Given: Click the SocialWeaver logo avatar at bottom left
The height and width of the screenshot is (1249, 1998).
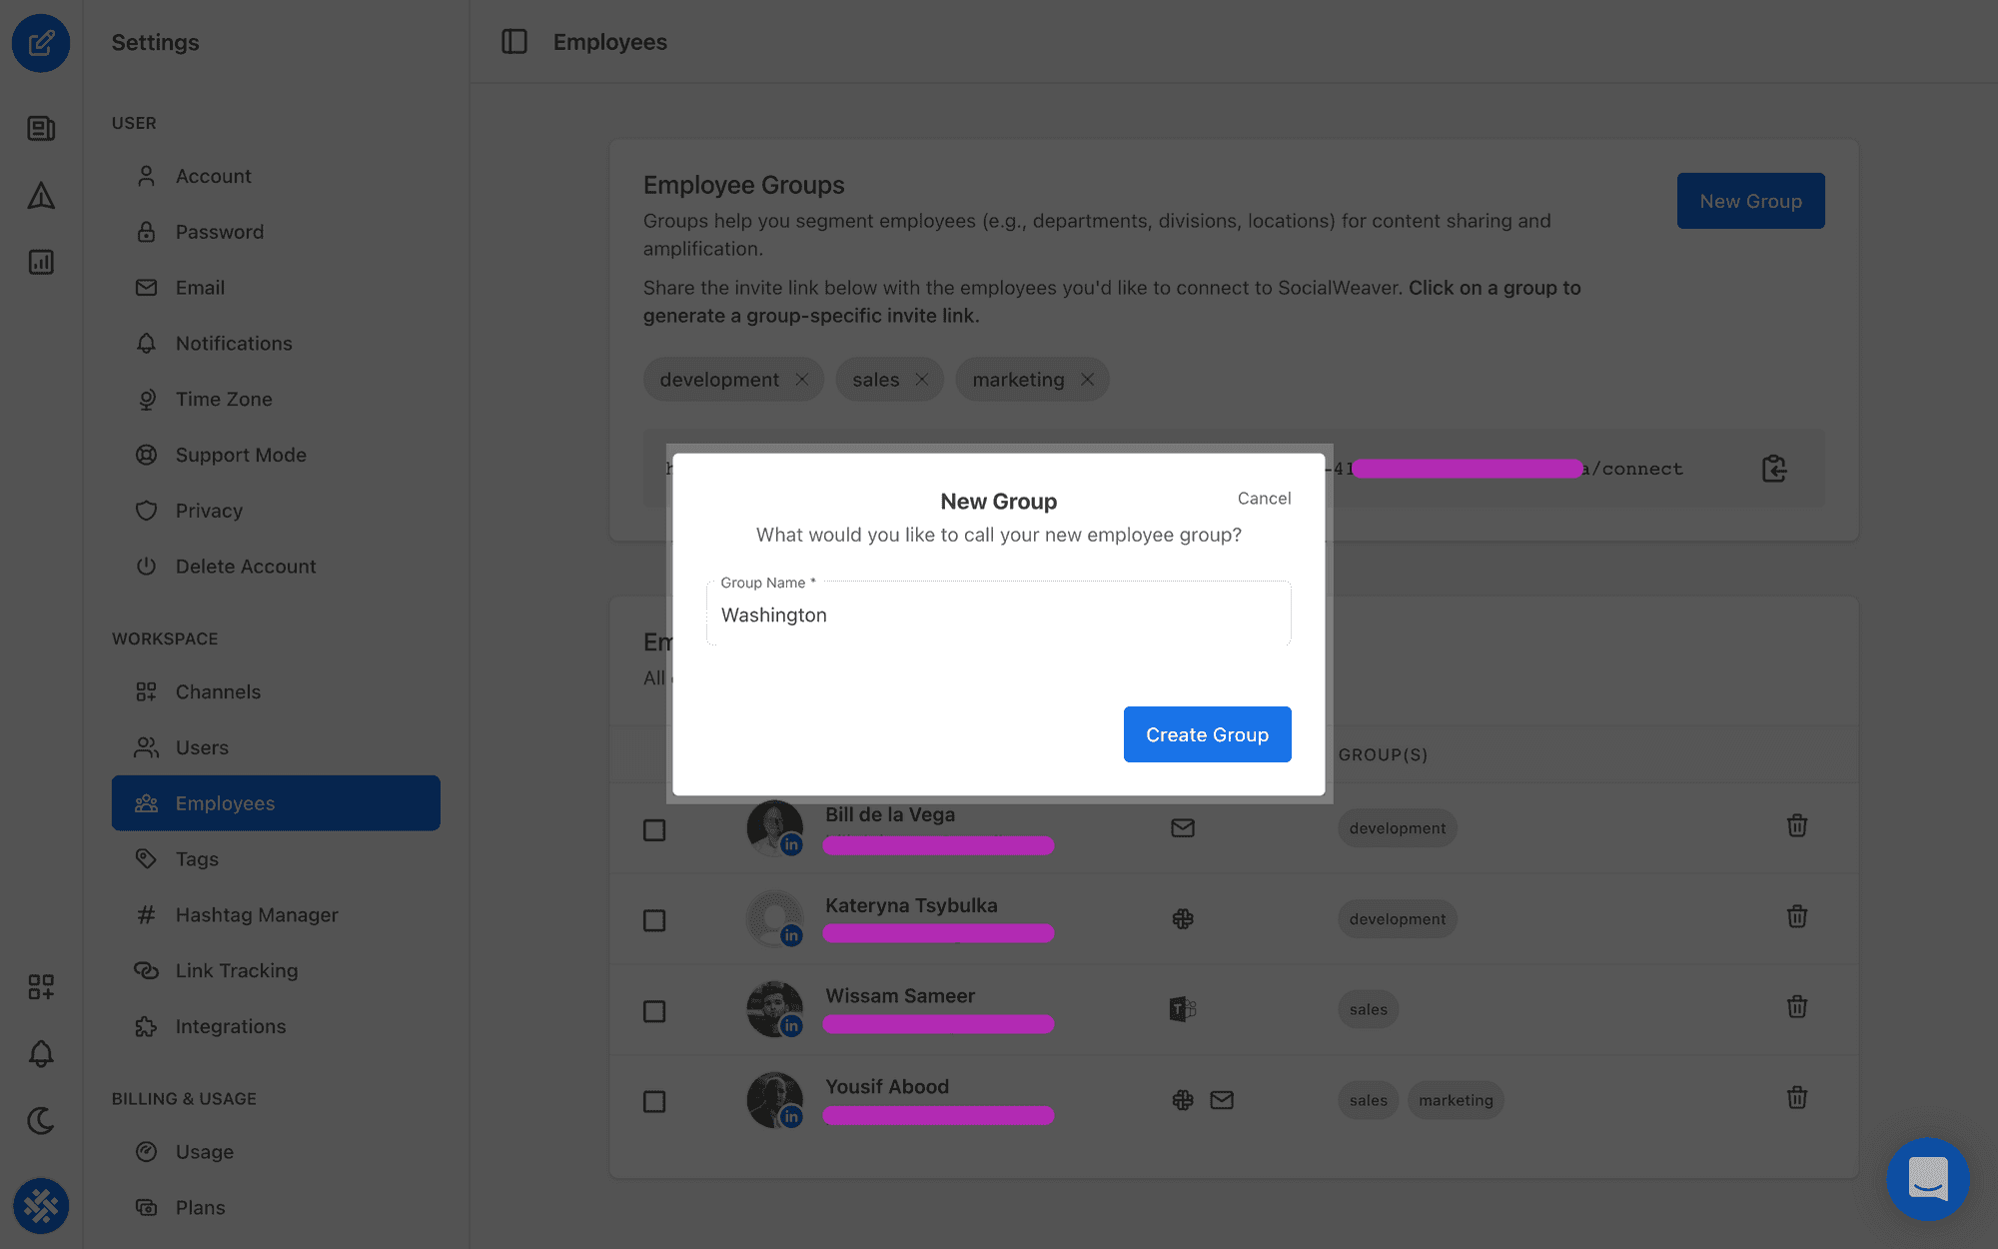Looking at the screenshot, I should [x=41, y=1206].
